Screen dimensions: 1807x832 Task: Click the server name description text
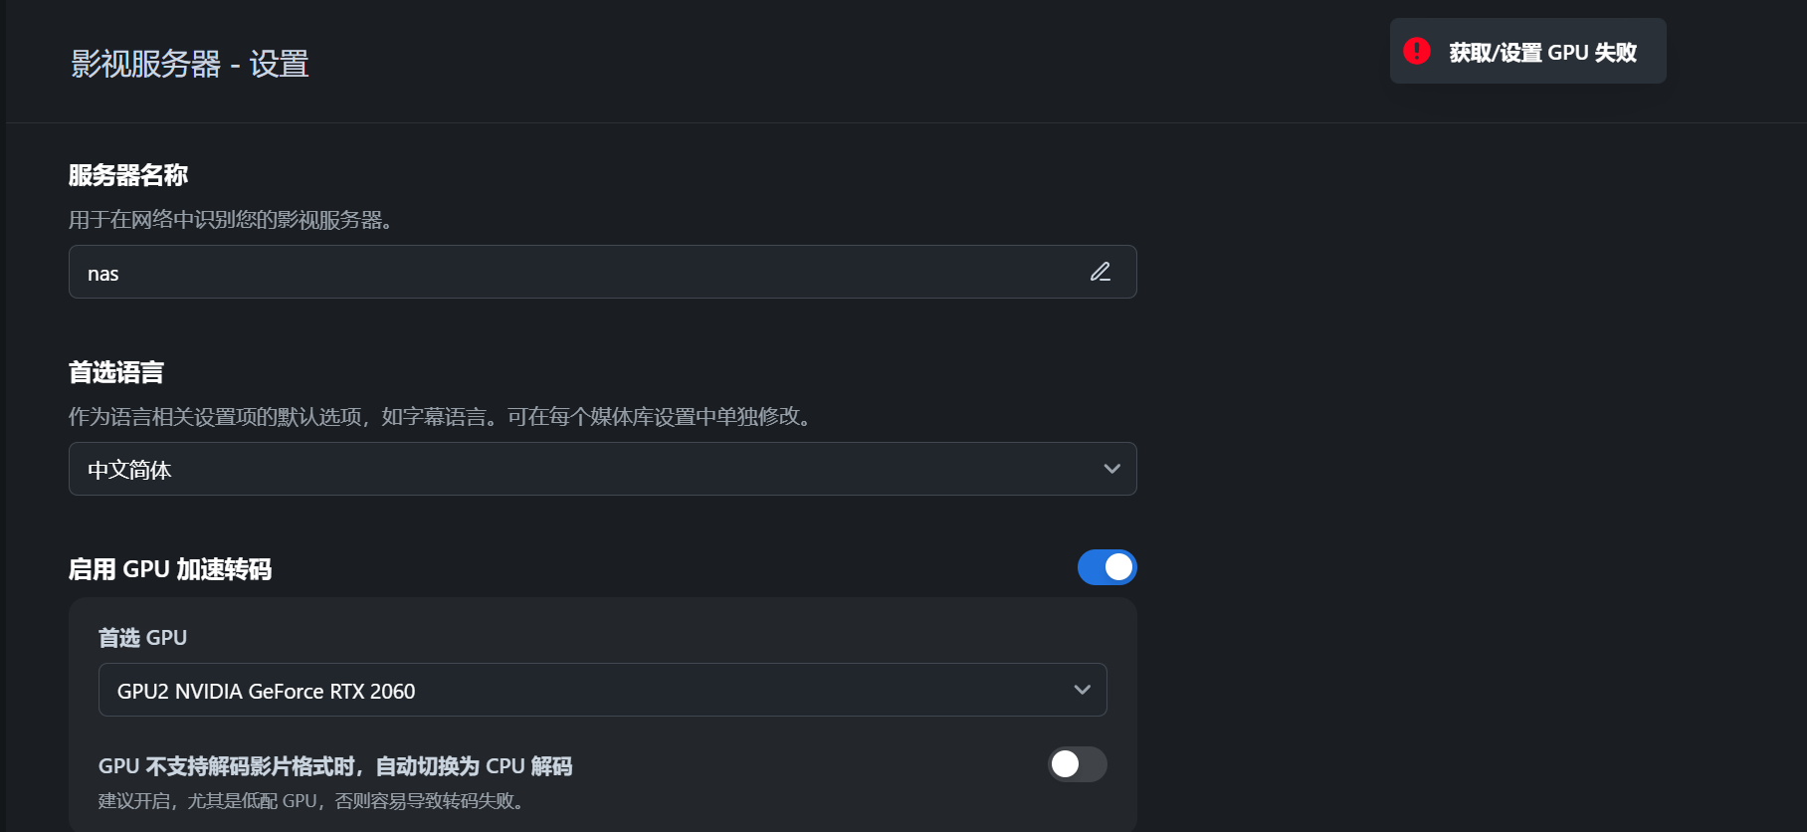(231, 220)
